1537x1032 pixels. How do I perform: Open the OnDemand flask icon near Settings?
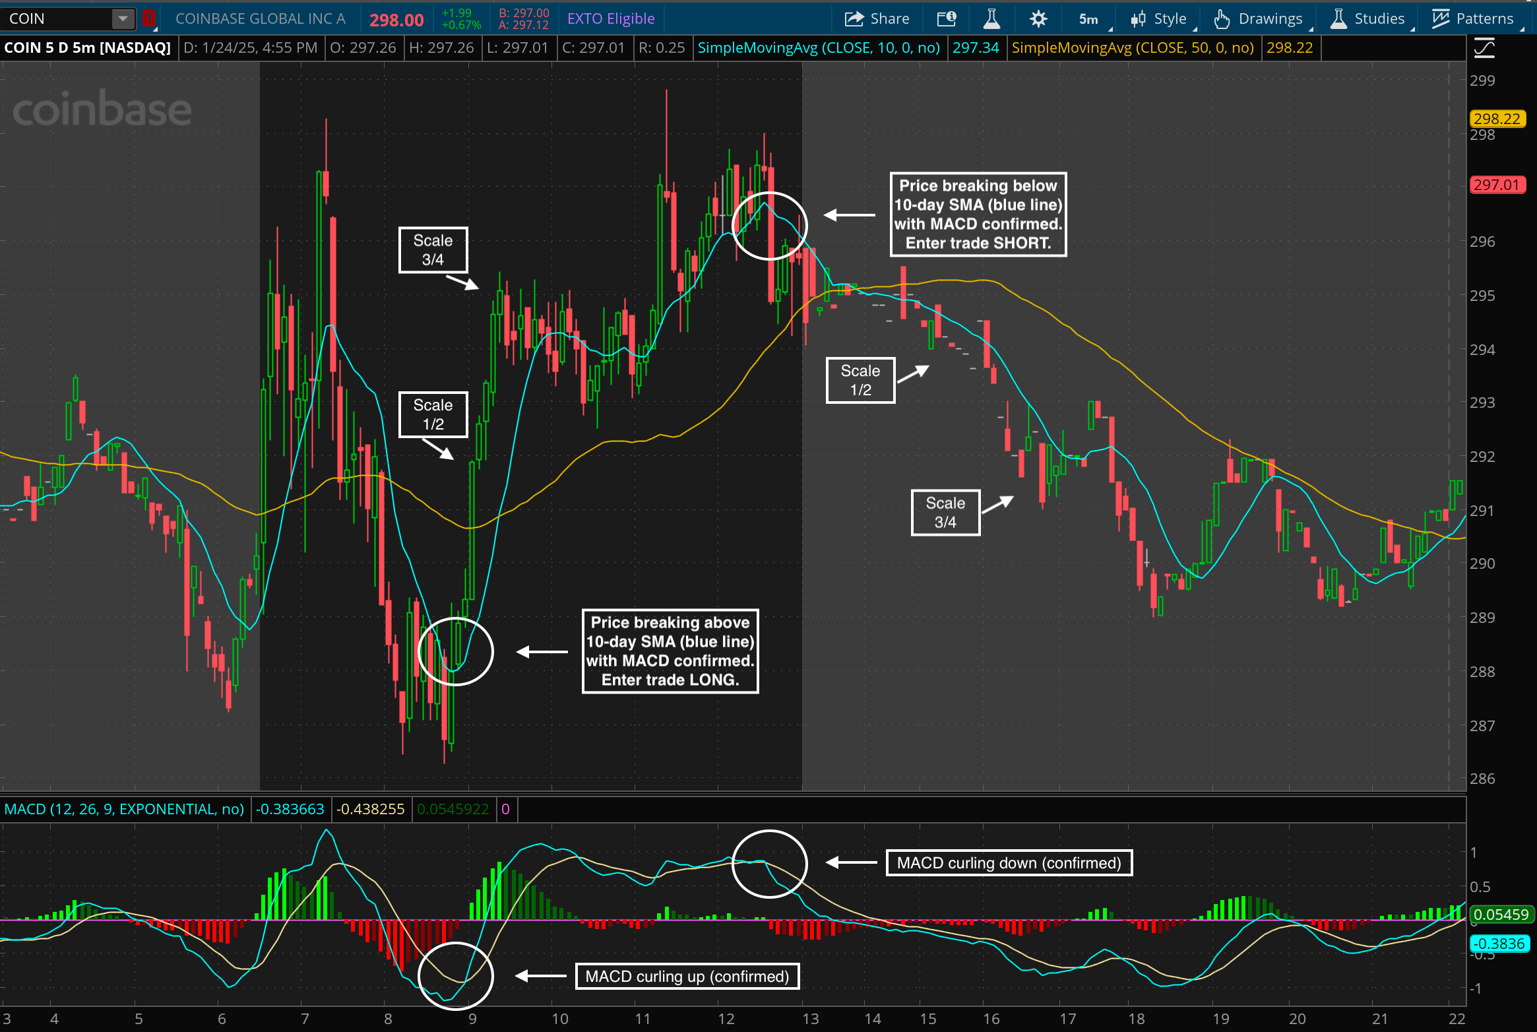(991, 18)
